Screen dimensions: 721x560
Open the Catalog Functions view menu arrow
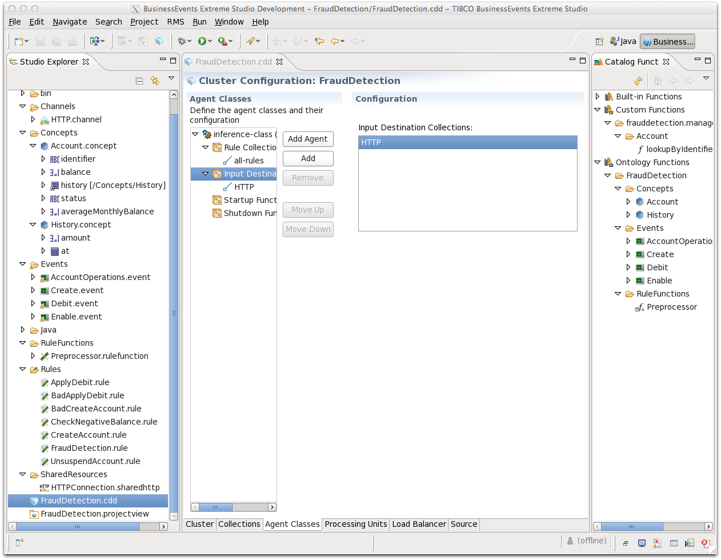(x=706, y=78)
